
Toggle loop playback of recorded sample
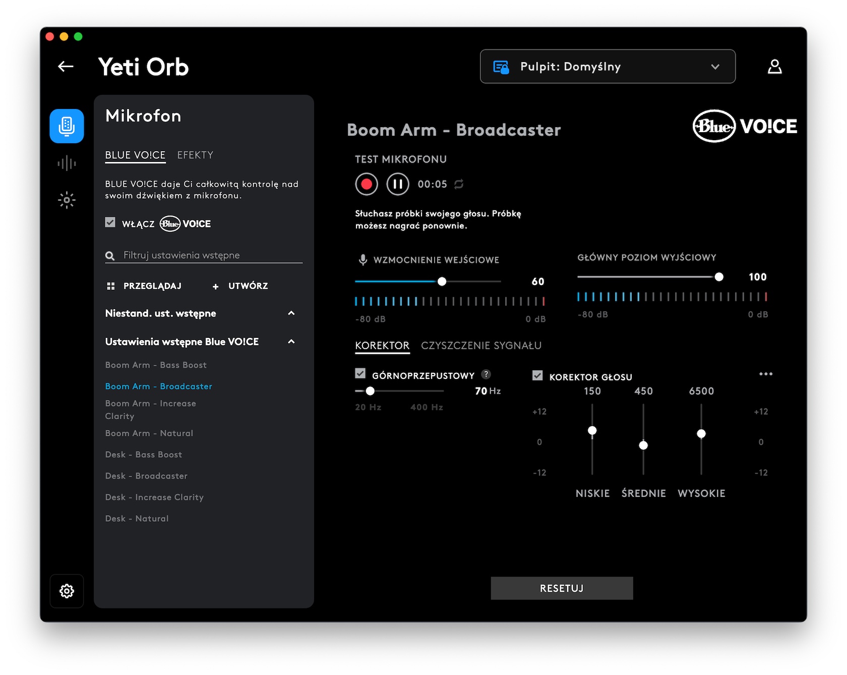tap(459, 184)
